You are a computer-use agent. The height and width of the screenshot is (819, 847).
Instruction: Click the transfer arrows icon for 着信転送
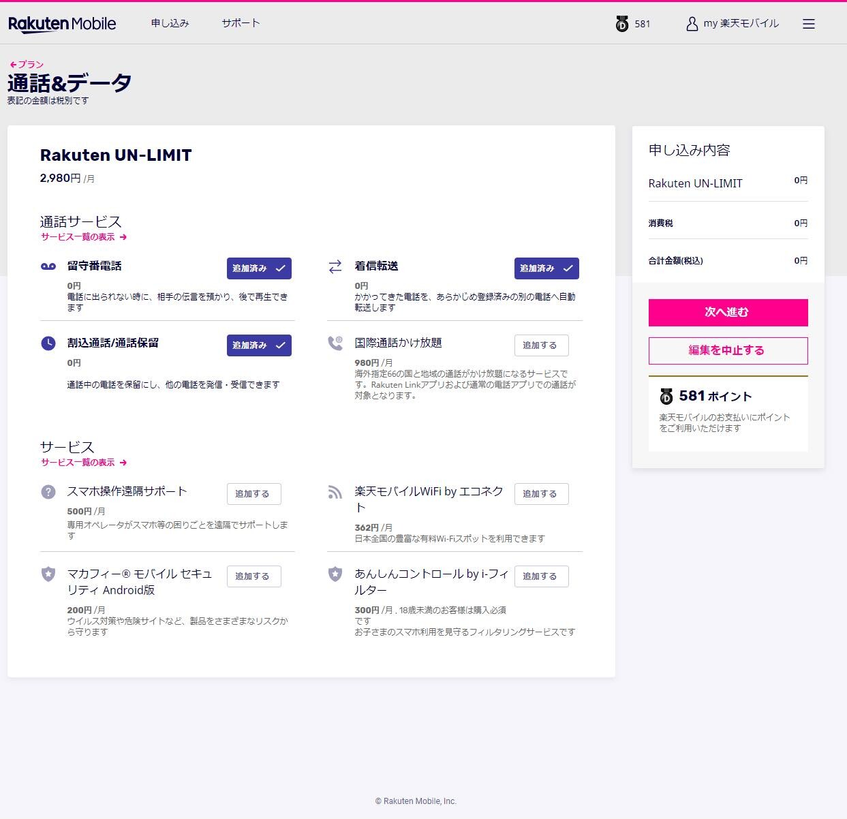335,267
